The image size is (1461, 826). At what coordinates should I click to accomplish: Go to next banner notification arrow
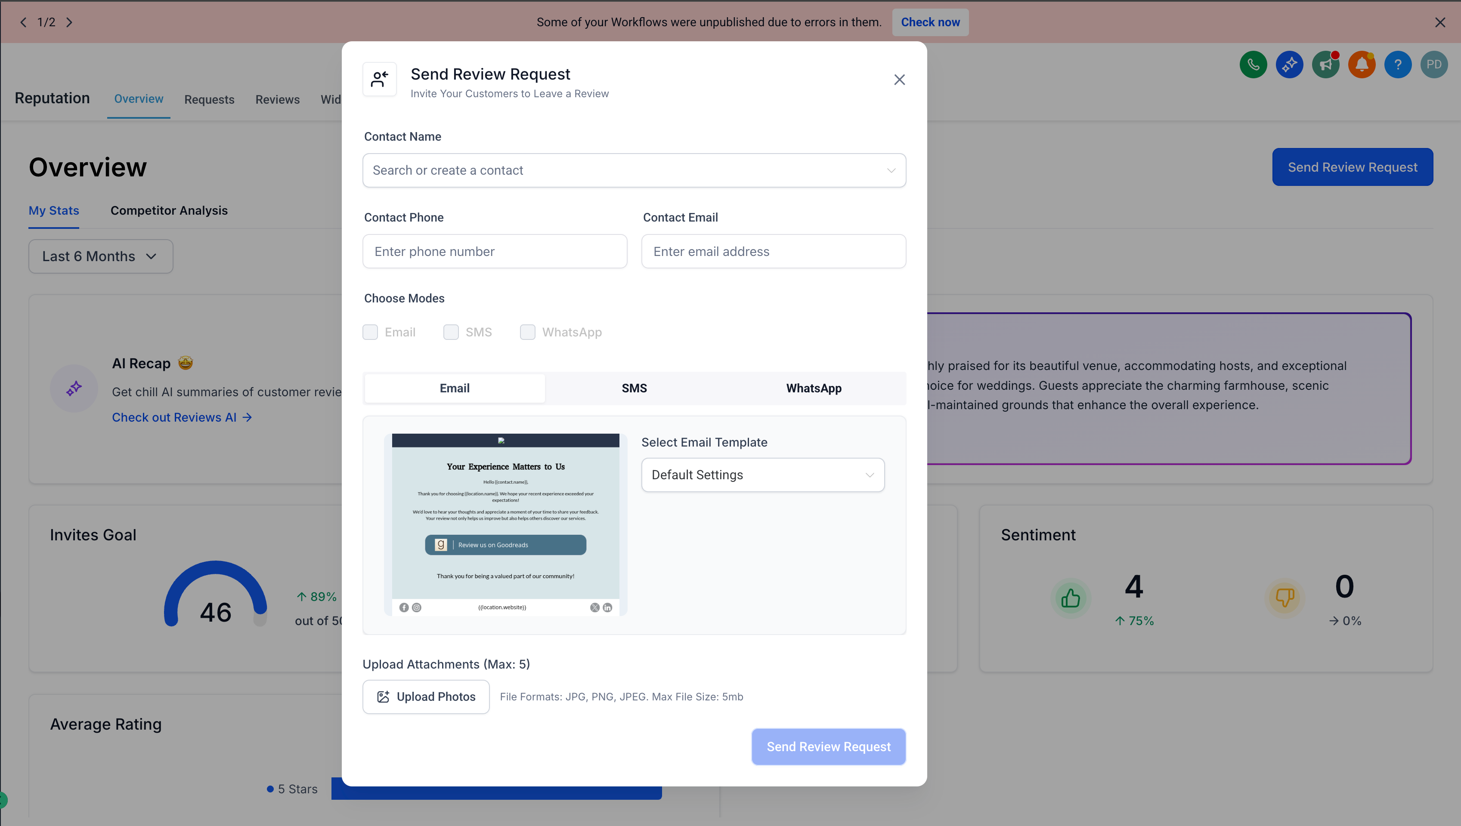pyautogui.click(x=69, y=22)
